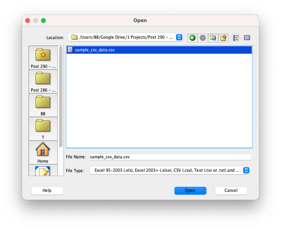Jump to the BB folder shortcut
This screenshot has height=229, width=281.
(x=43, y=105)
